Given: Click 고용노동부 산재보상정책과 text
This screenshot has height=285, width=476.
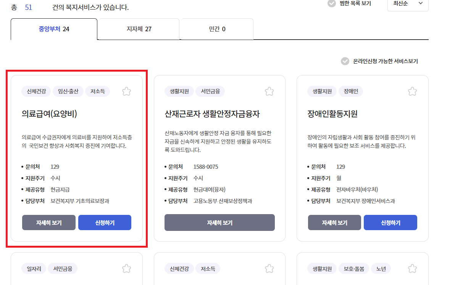Looking at the screenshot, I should [x=223, y=201].
